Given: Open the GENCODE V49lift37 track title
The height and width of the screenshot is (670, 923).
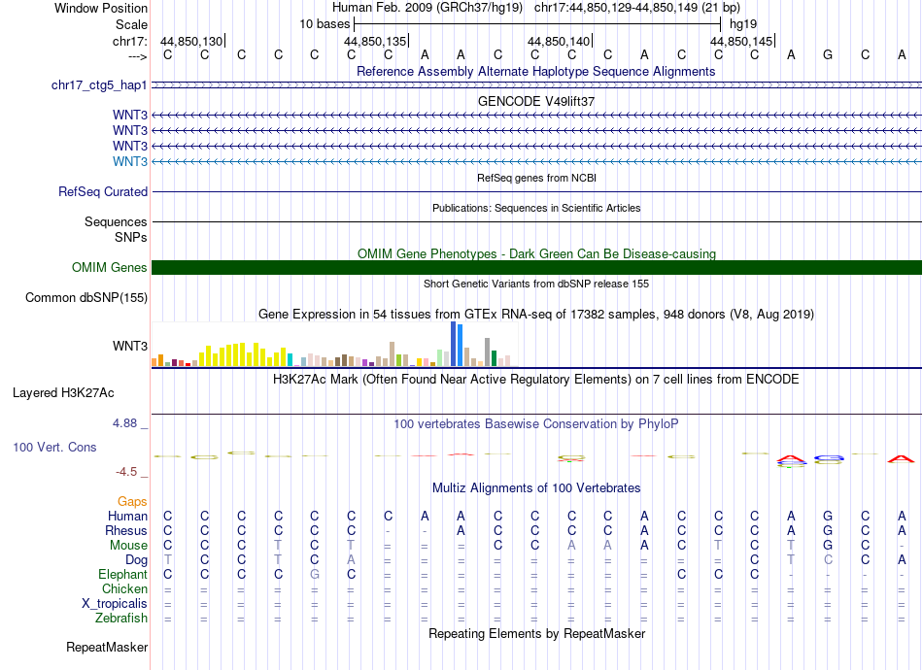Looking at the screenshot, I should (536, 101).
